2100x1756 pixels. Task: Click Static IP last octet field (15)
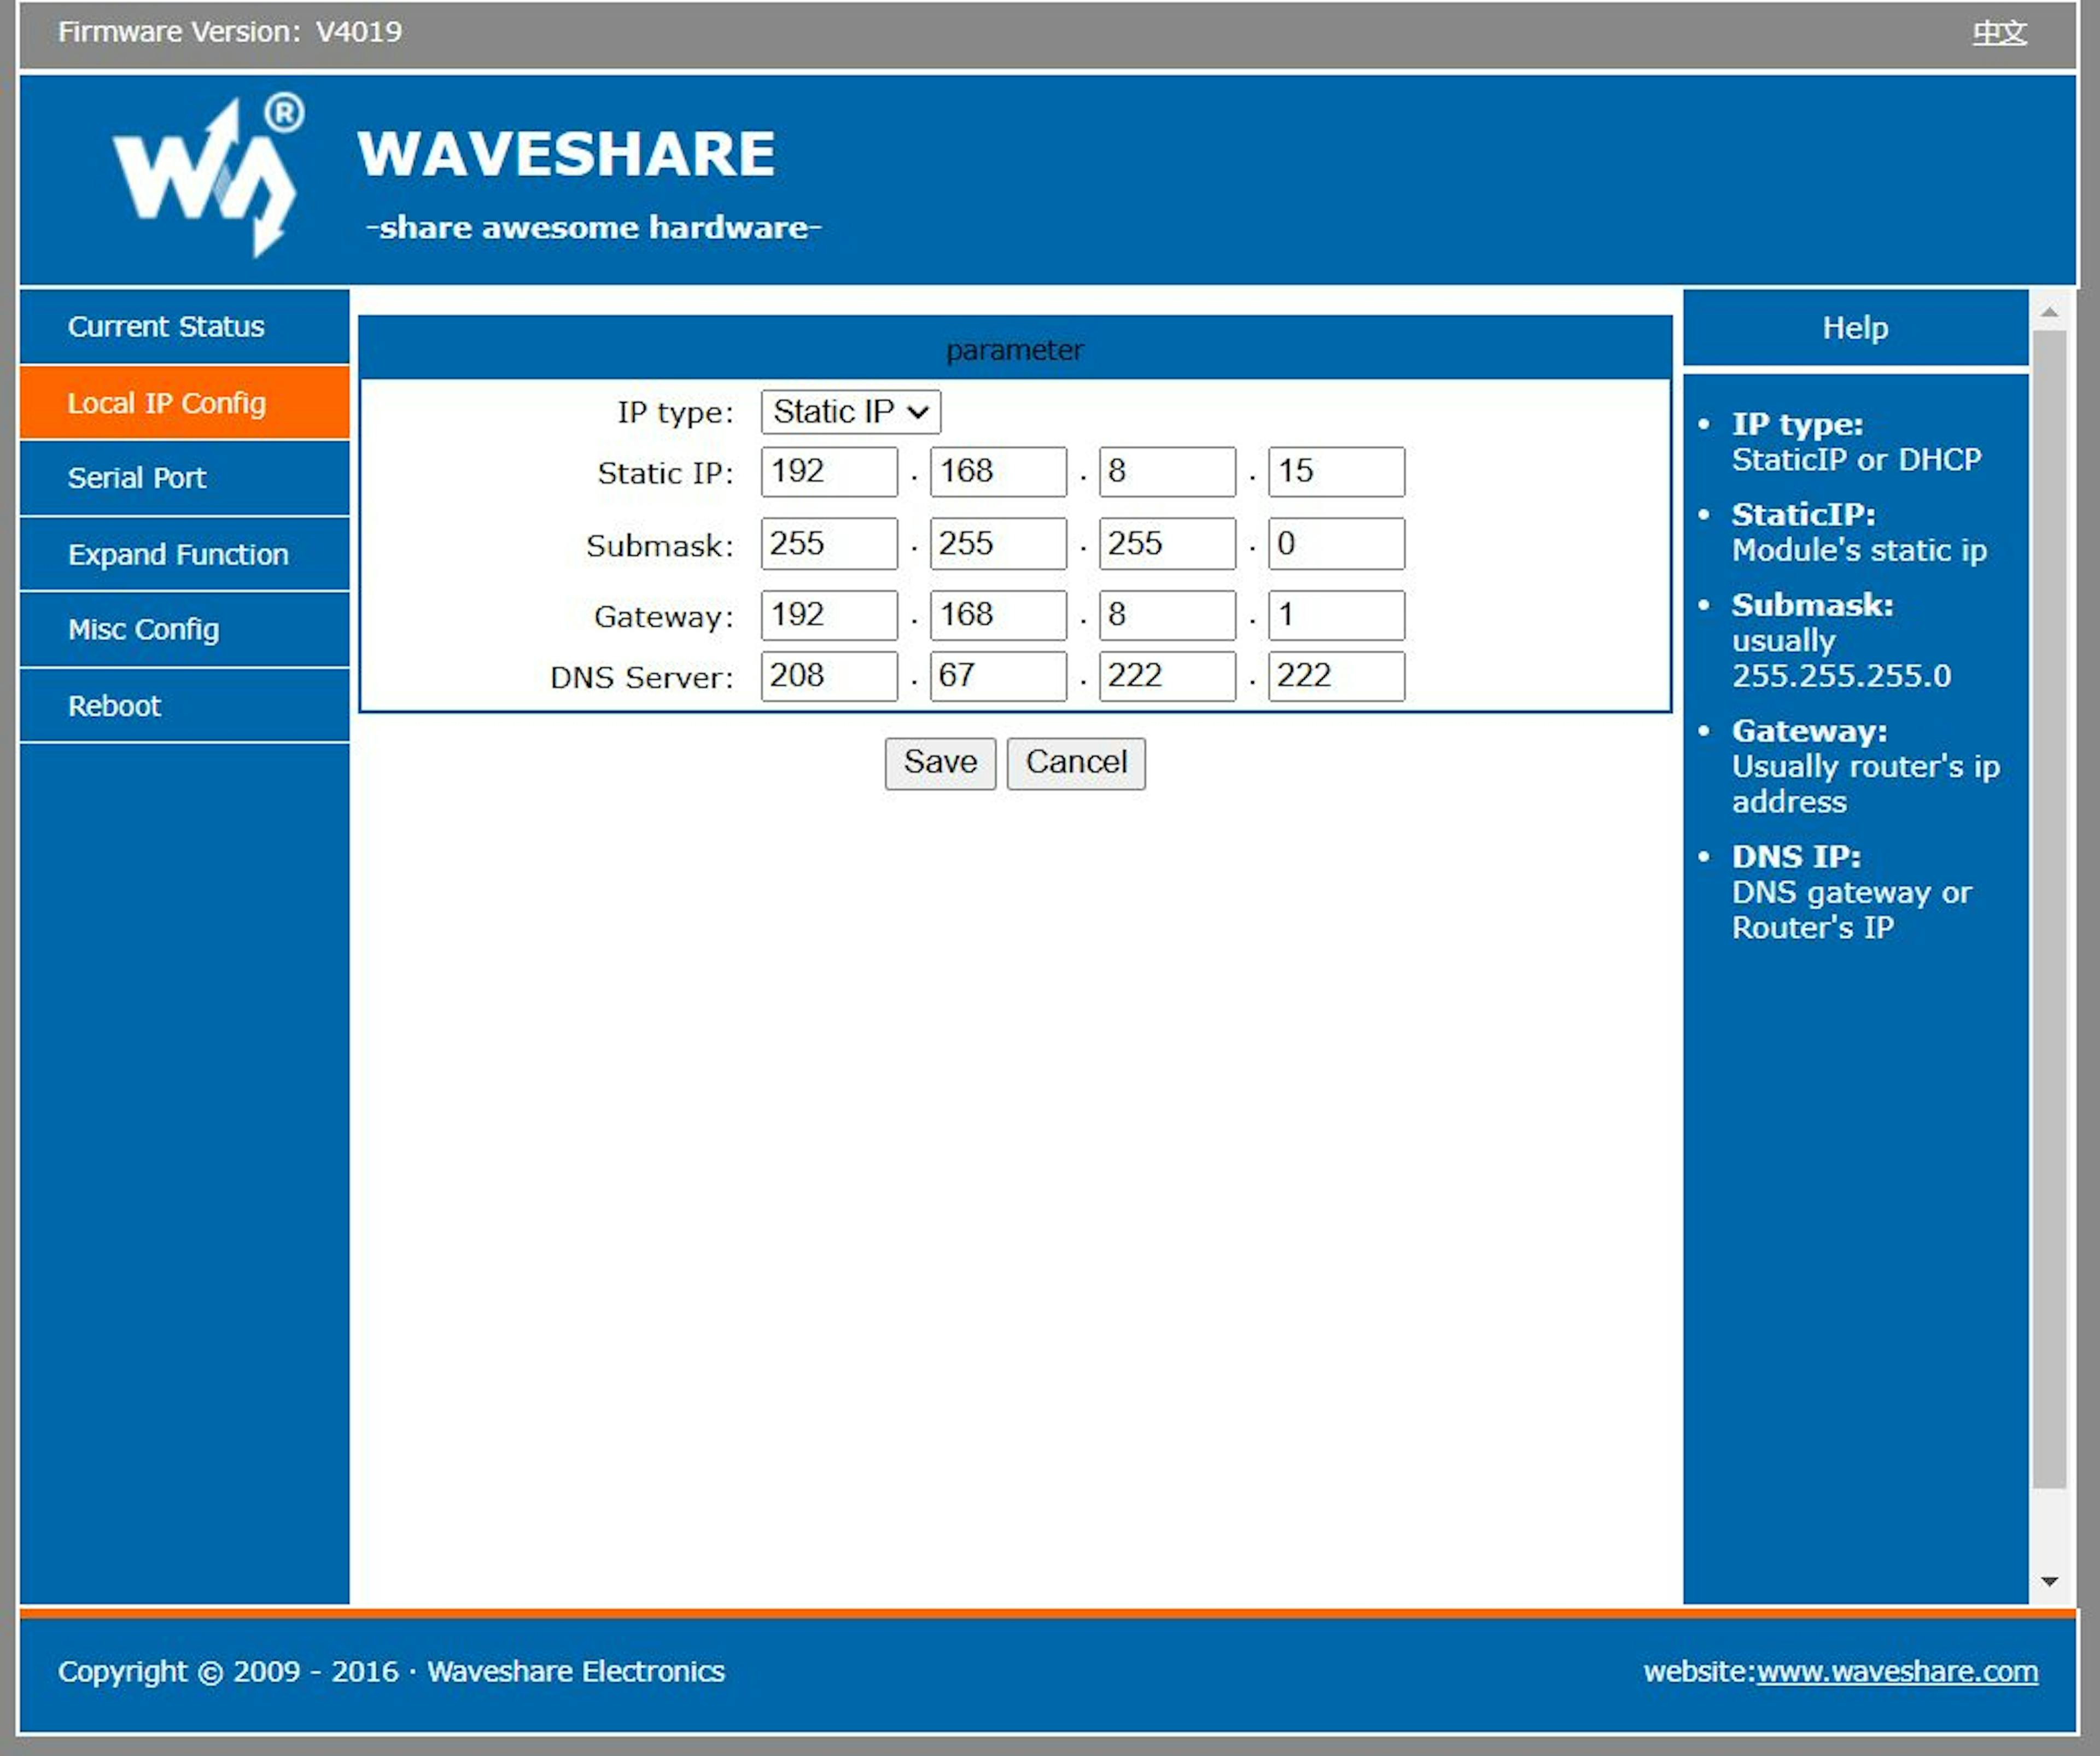(x=1336, y=472)
